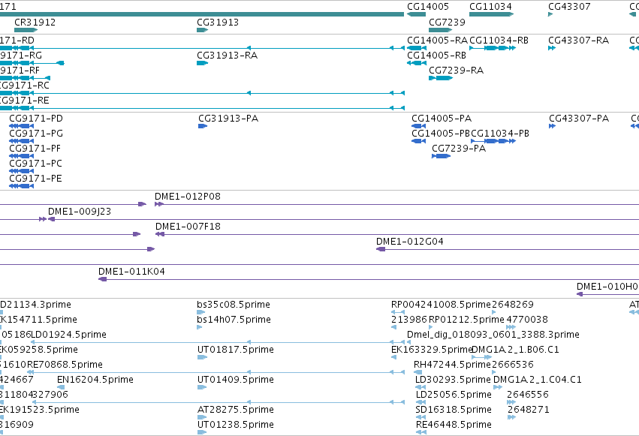Click EST LD25056.5prime label

[454, 395]
